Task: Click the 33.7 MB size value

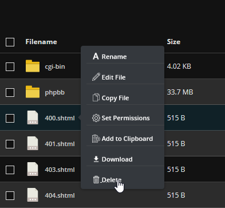Action: [180, 92]
